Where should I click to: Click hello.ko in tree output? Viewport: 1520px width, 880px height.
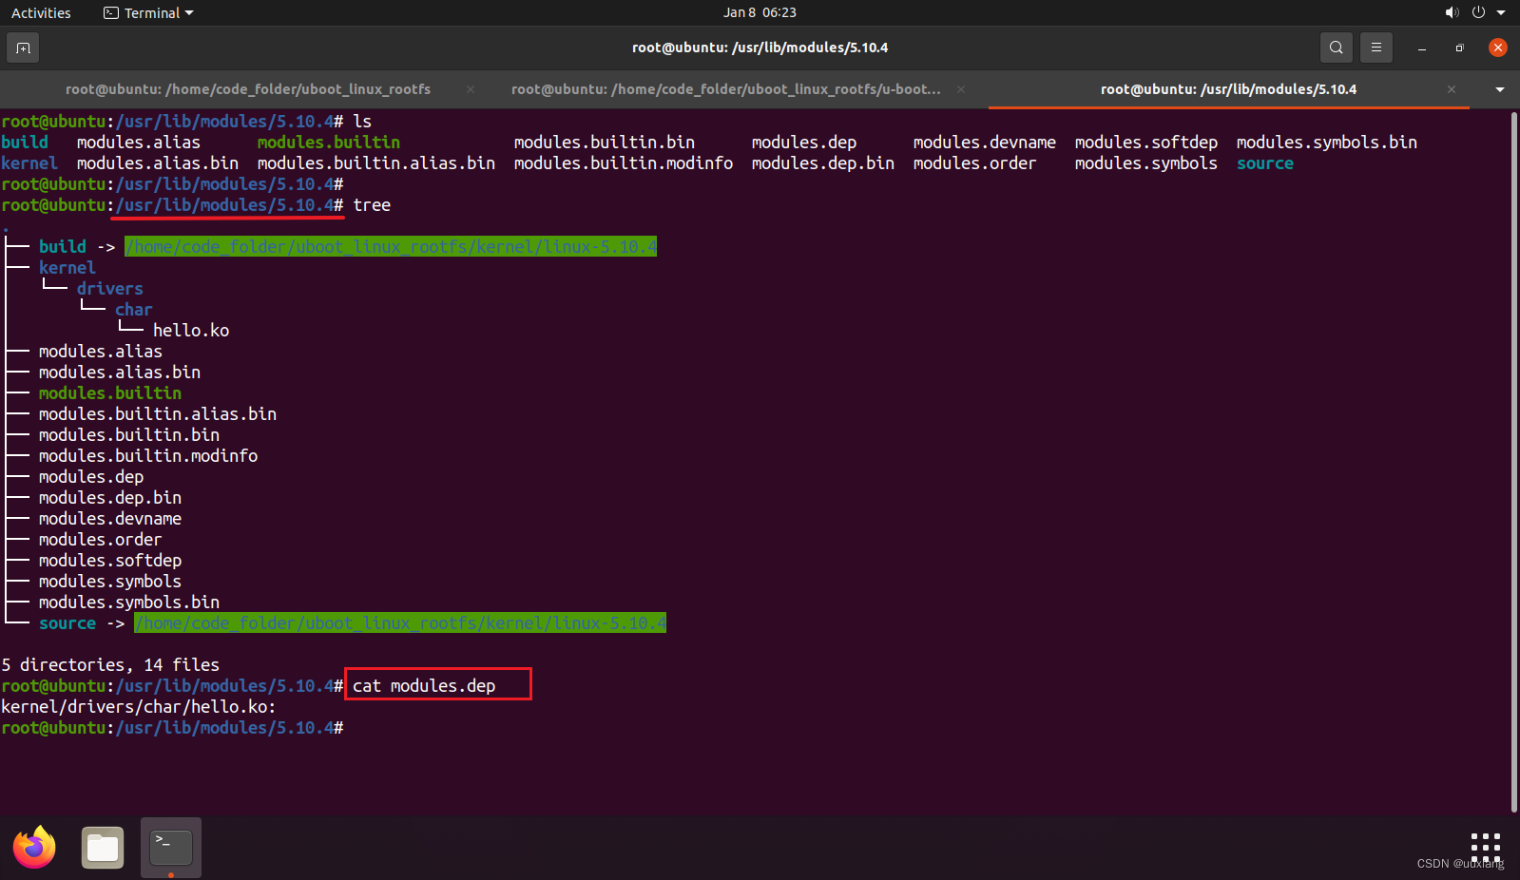point(191,331)
